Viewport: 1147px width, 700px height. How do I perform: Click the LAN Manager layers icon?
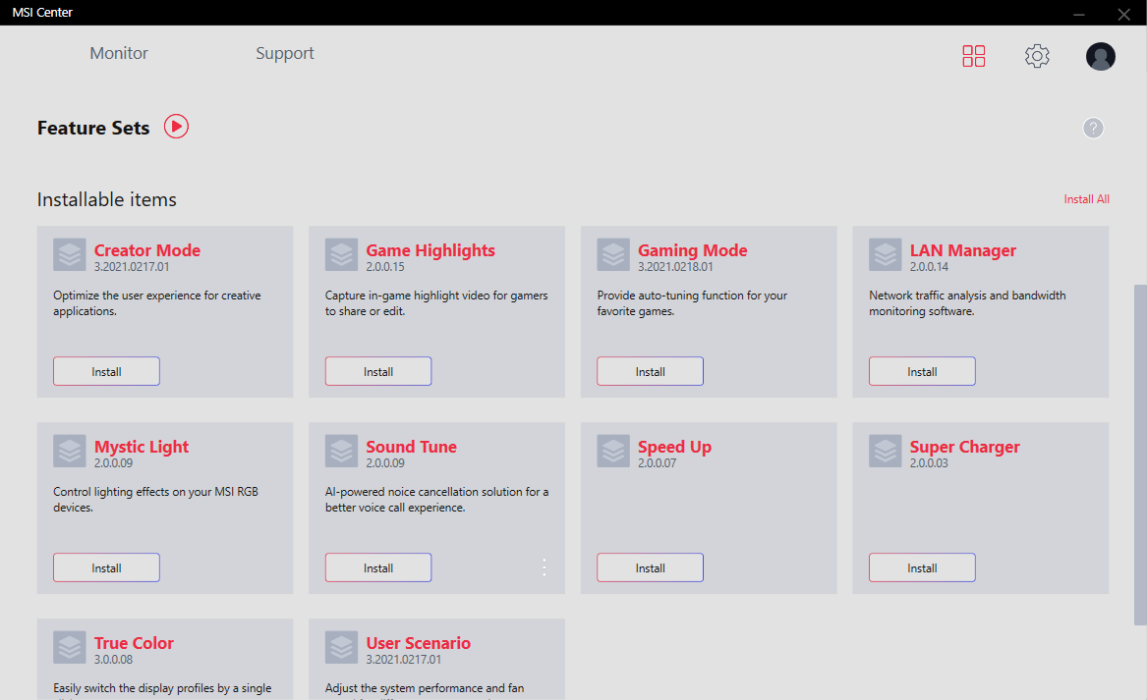tap(886, 255)
